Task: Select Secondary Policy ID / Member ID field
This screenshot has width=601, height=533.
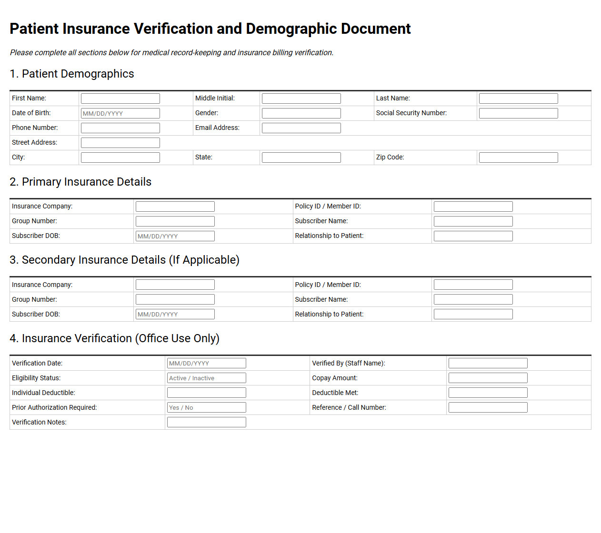Action: tap(473, 285)
